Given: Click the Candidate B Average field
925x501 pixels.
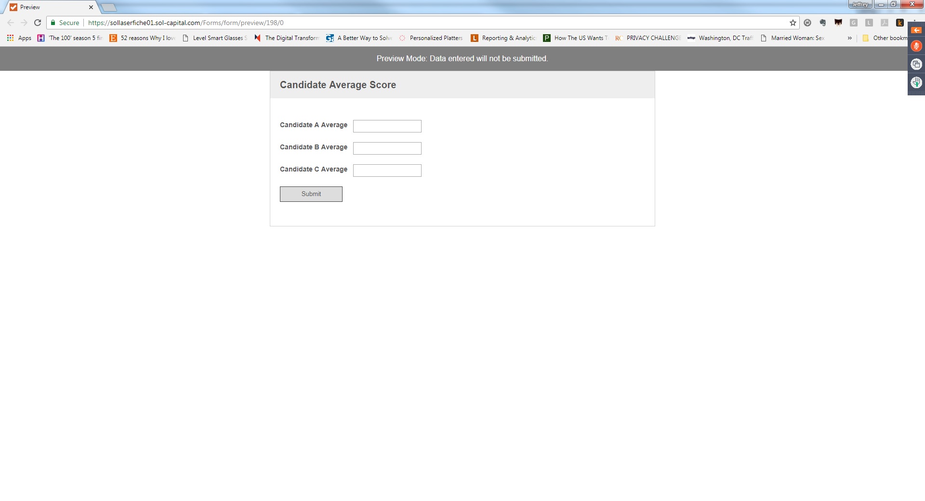Looking at the screenshot, I should (x=387, y=148).
